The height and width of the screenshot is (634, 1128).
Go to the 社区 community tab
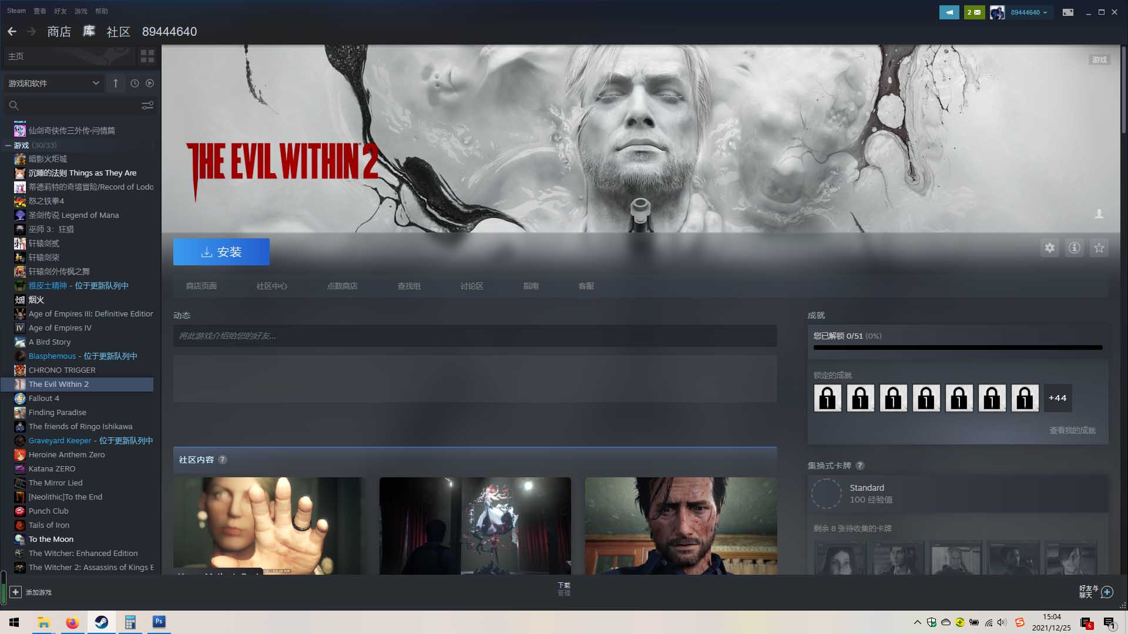click(118, 32)
